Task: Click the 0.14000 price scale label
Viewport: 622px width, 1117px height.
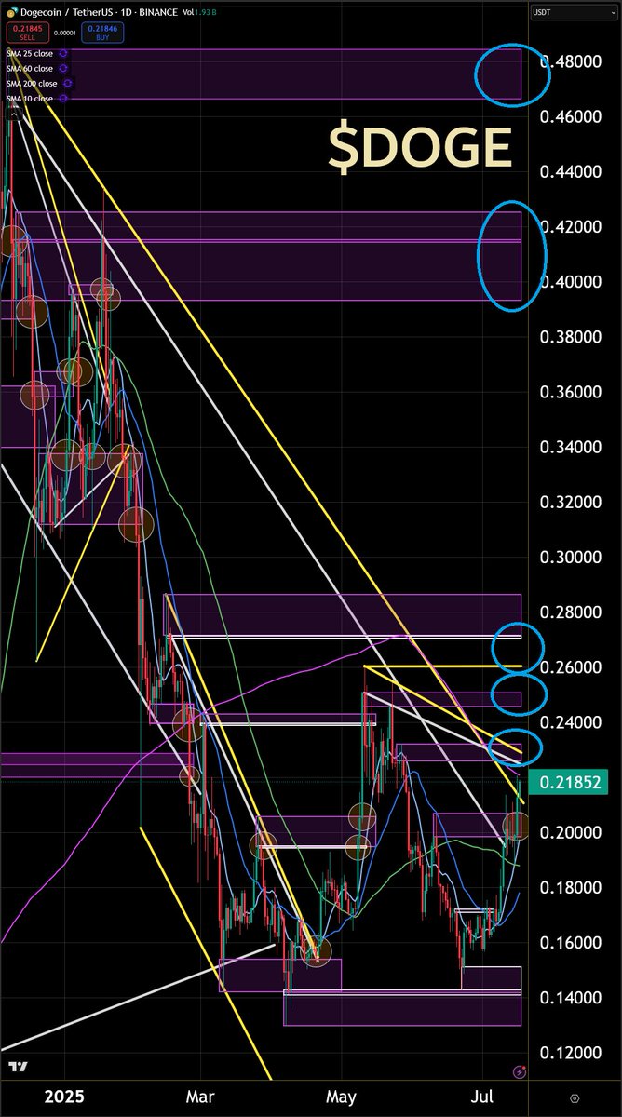Action: (572, 998)
